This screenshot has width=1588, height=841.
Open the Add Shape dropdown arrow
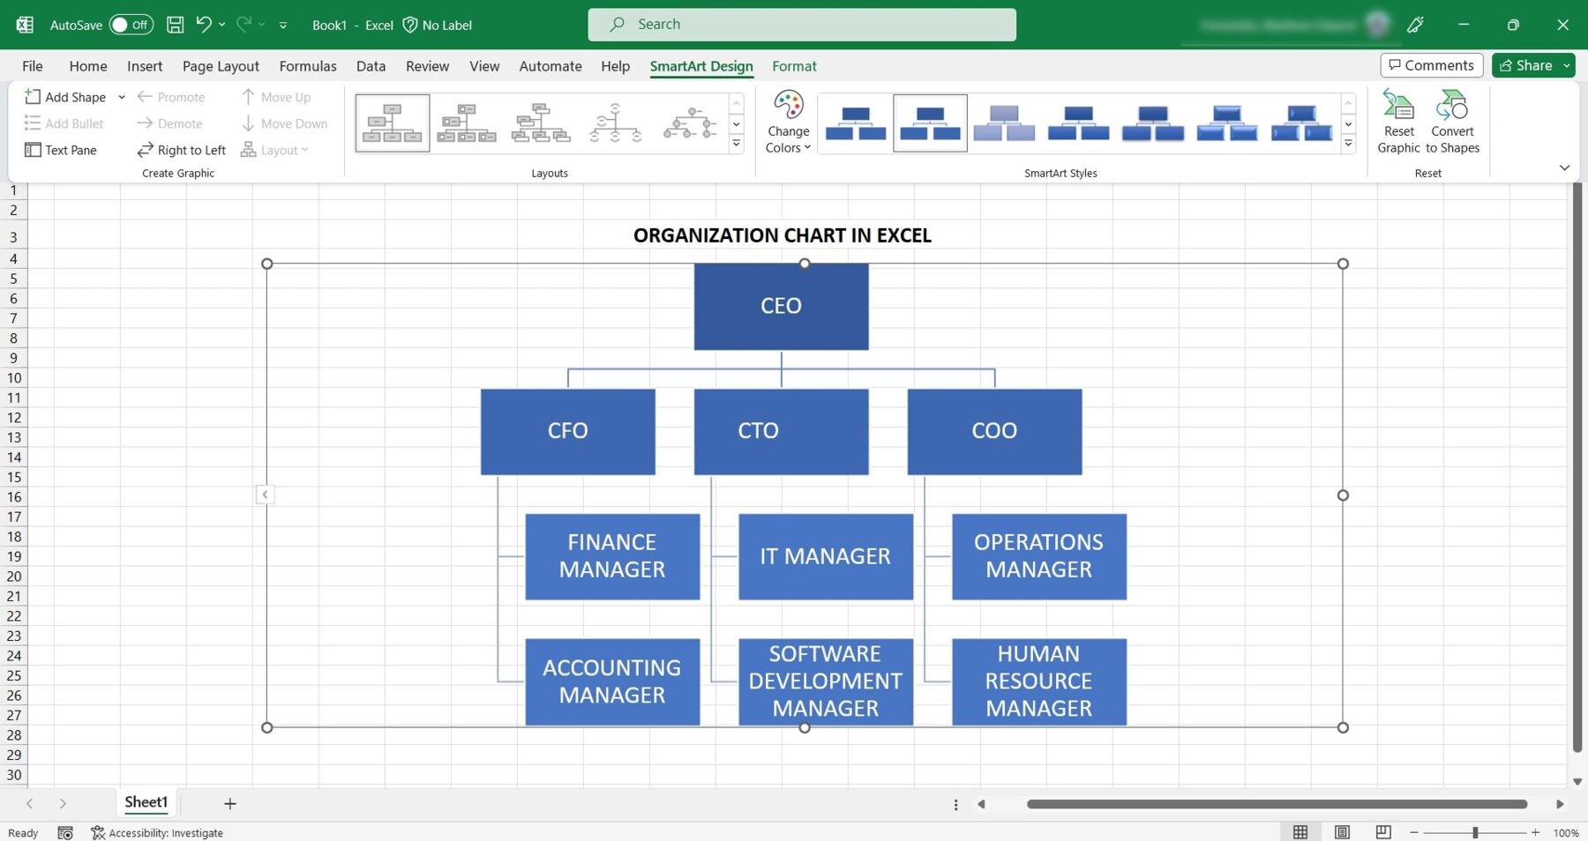(x=122, y=97)
